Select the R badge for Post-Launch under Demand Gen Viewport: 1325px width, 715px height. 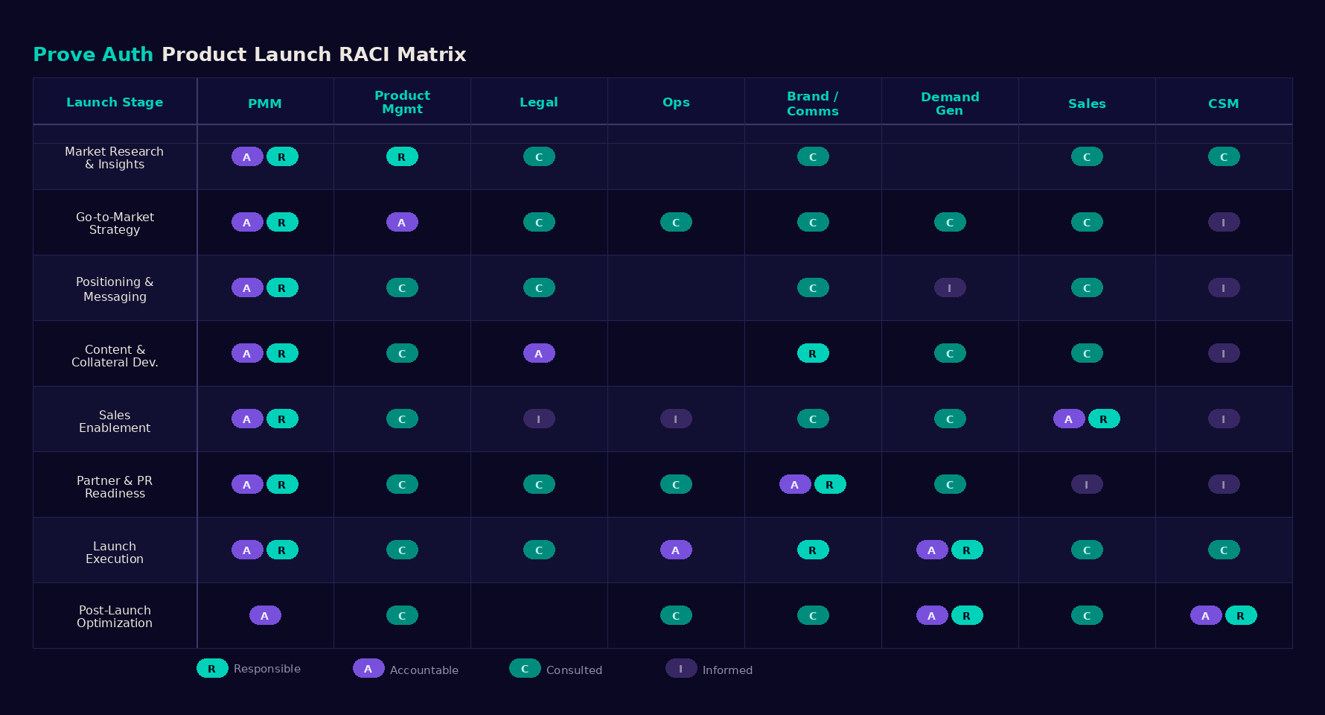(x=967, y=615)
